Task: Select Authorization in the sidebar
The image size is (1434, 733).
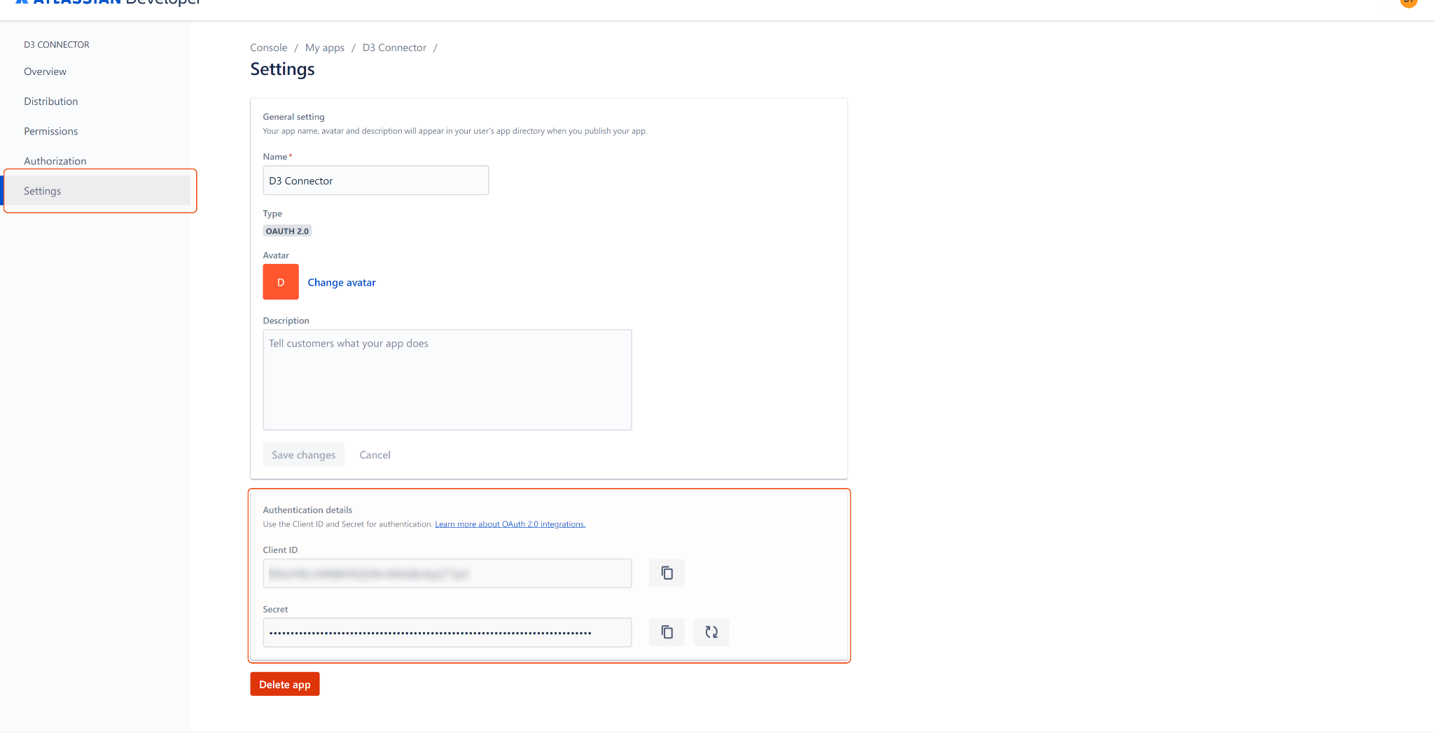Action: [x=55, y=161]
